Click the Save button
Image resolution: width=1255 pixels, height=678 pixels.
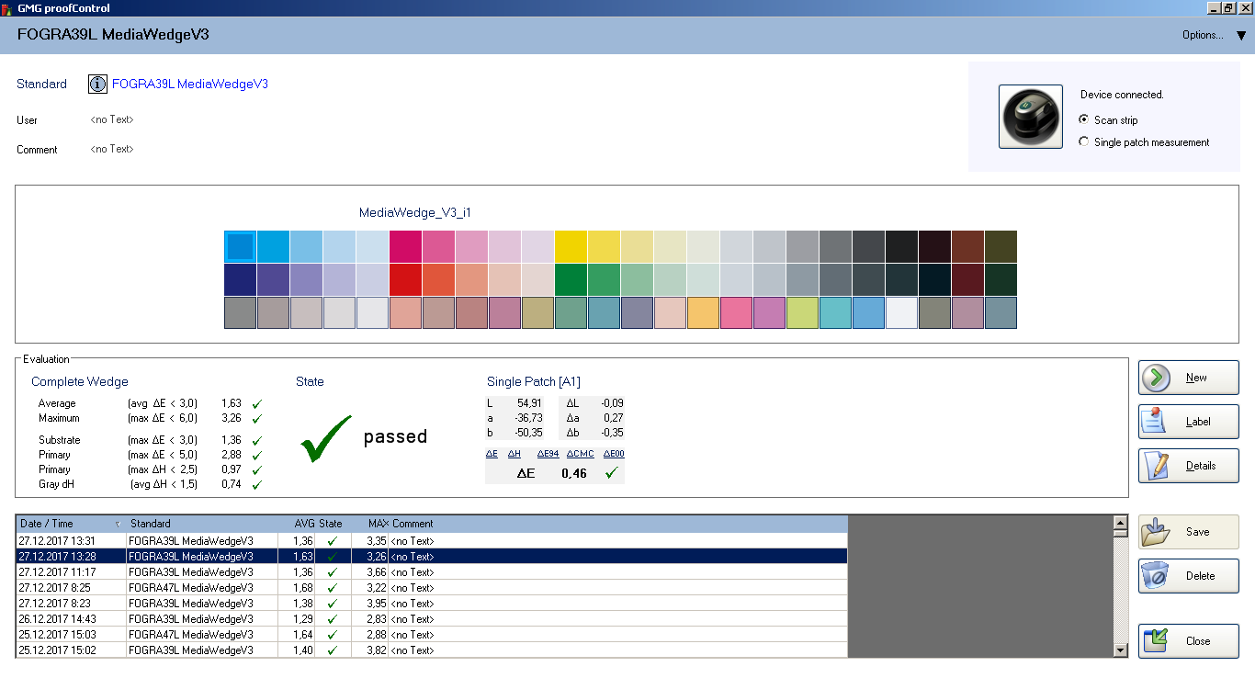click(1189, 532)
